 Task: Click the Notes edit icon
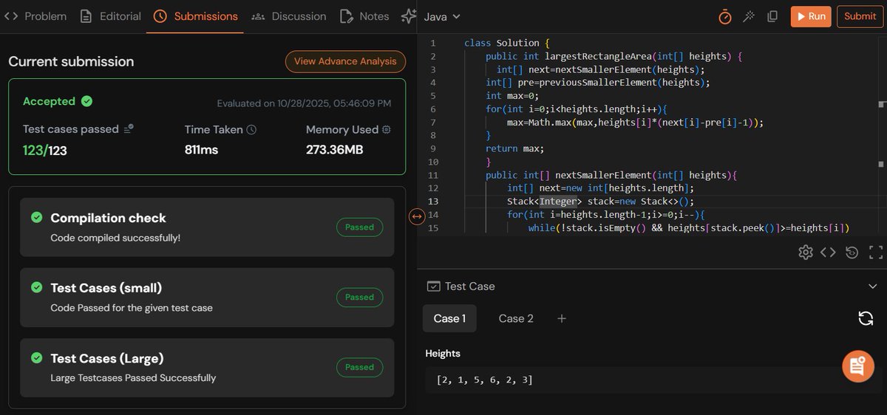346,16
